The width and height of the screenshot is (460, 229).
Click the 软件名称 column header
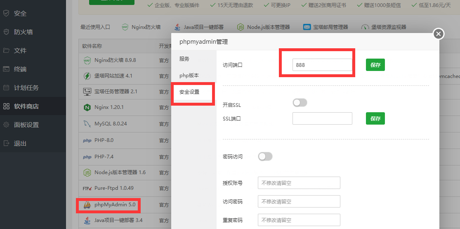[x=92, y=46]
